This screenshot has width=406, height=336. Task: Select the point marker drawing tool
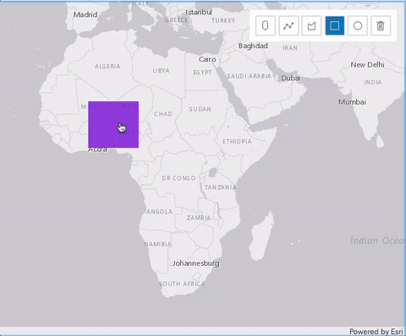tap(265, 25)
